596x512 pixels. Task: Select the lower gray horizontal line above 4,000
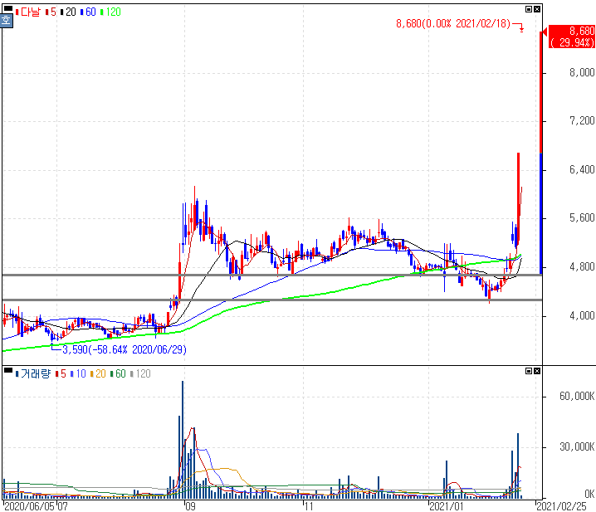tap(272, 300)
